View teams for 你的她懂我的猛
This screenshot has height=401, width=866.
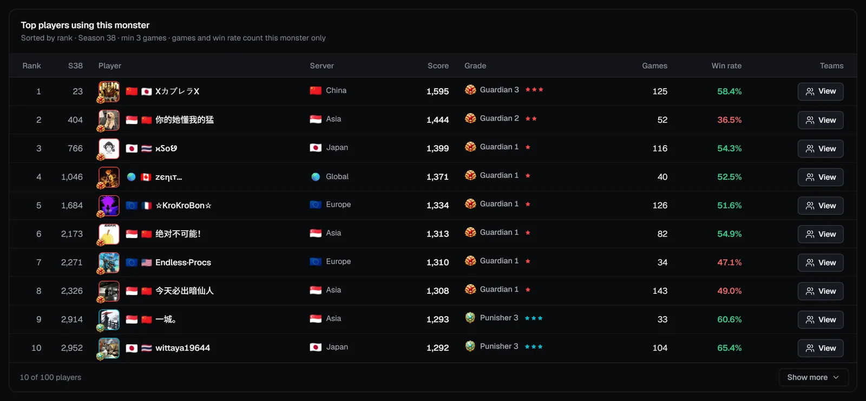click(821, 120)
